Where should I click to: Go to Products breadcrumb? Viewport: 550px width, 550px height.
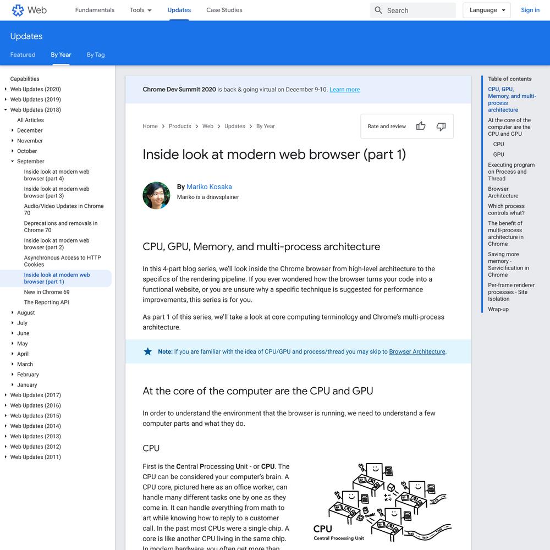[x=180, y=127]
